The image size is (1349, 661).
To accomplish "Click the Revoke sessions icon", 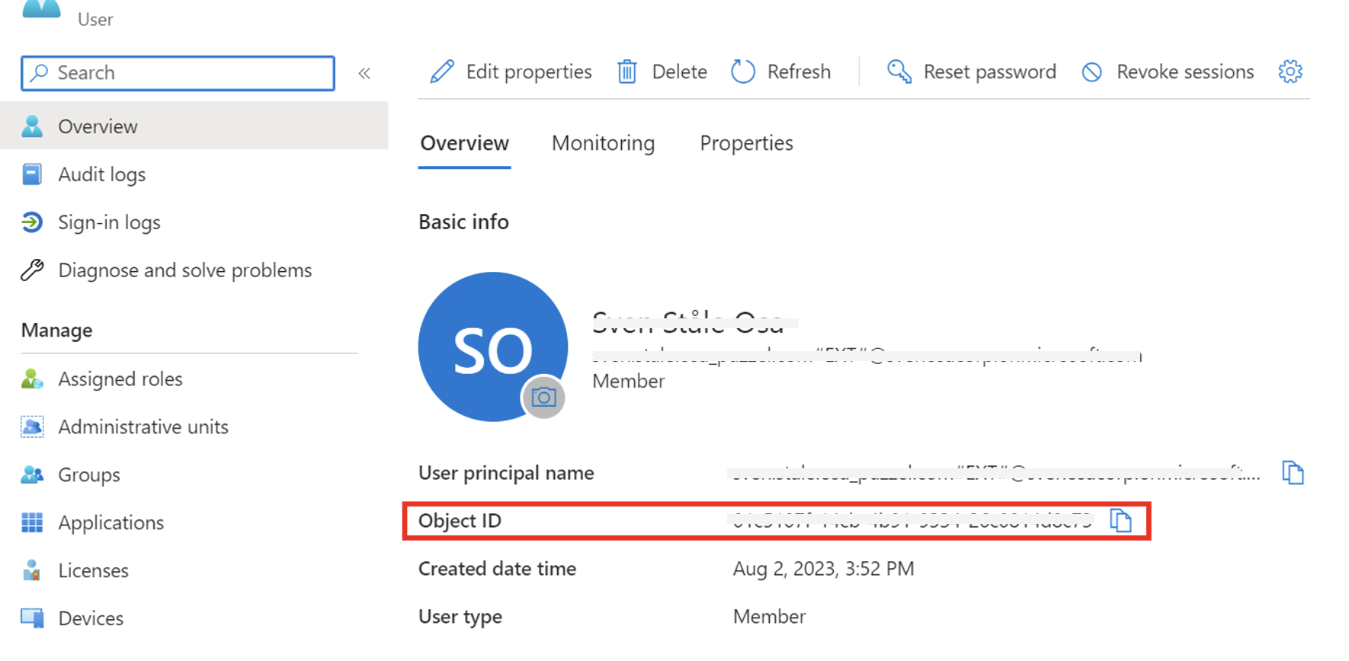I will (1091, 72).
